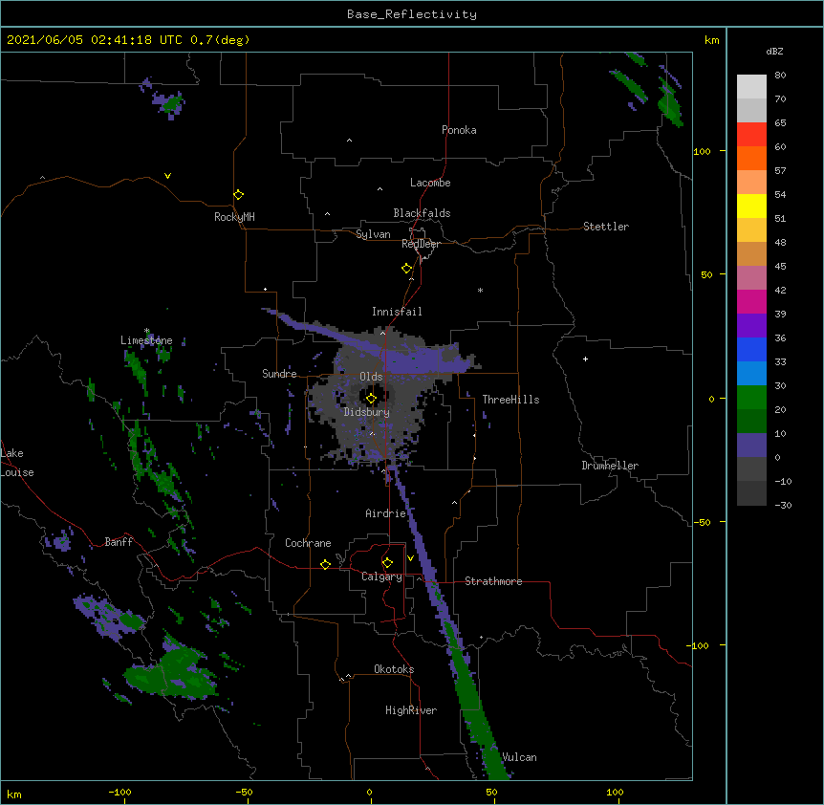The image size is (824, 805).
Task: Choose the orange 57-60 dBZ legend swatch
Action: (x=751, y=158)
